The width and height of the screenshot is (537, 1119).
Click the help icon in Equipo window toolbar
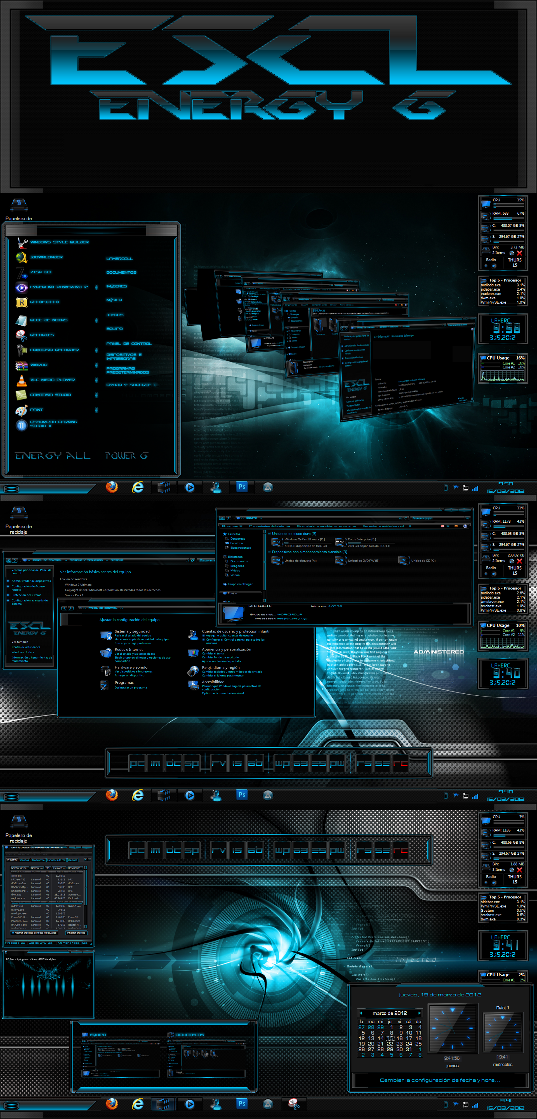[465, 526]
